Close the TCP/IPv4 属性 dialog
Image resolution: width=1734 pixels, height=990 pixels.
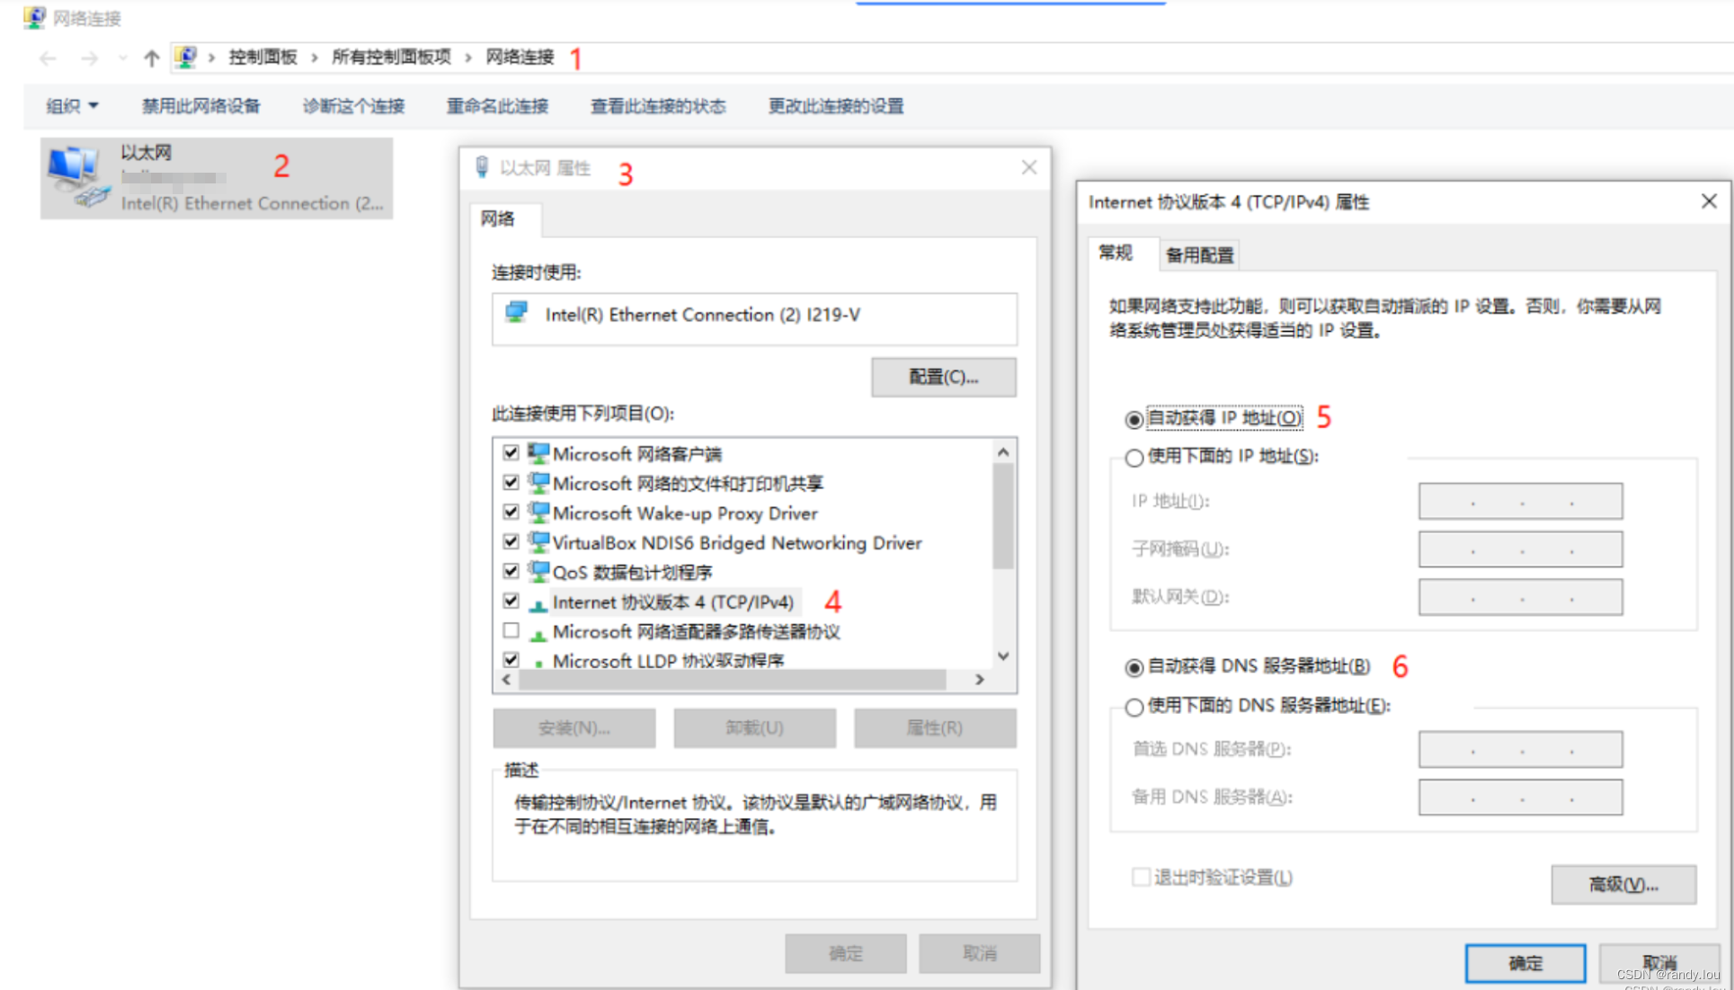coord(1709,201)
